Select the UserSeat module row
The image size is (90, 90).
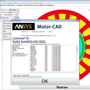click(x=45, y=46)
